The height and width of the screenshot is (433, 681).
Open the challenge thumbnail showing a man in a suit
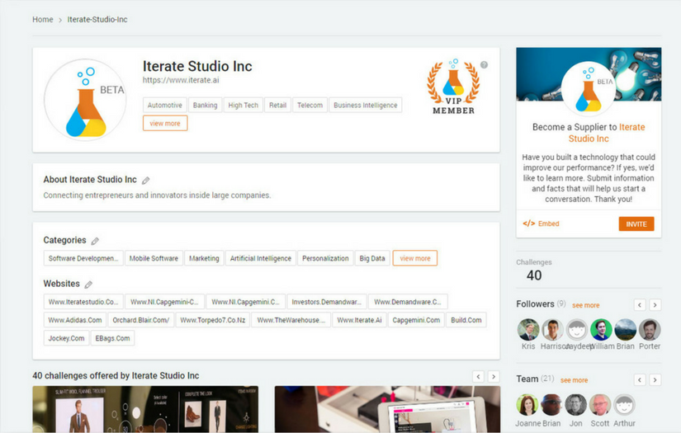[x=145, y=409]
